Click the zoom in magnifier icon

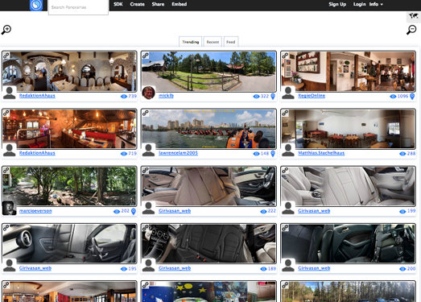click(6, 30)
